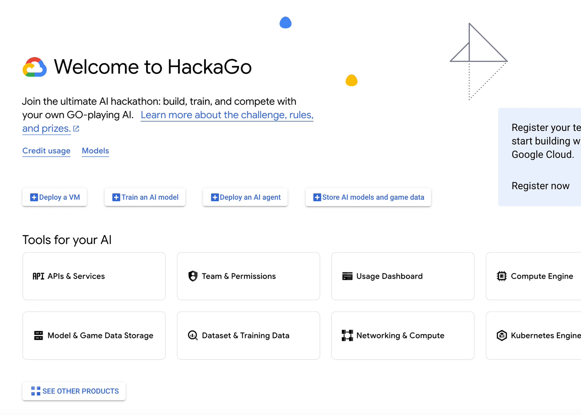Open the Model & Game Data Storage card

point(94,335)
